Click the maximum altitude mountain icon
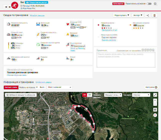 point(9,58)
